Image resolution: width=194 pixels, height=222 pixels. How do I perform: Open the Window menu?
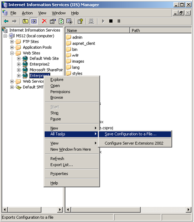(x=59, y=13)
